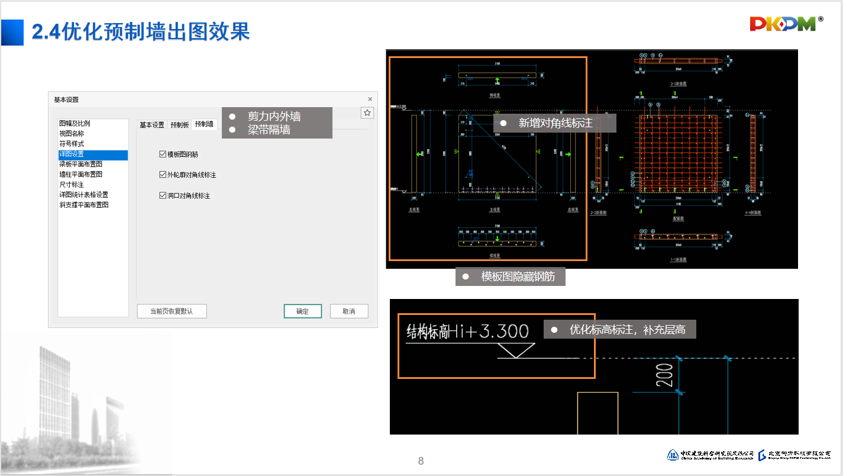Open 符号样式 settings category
The image size is (843, 476).
72,144
